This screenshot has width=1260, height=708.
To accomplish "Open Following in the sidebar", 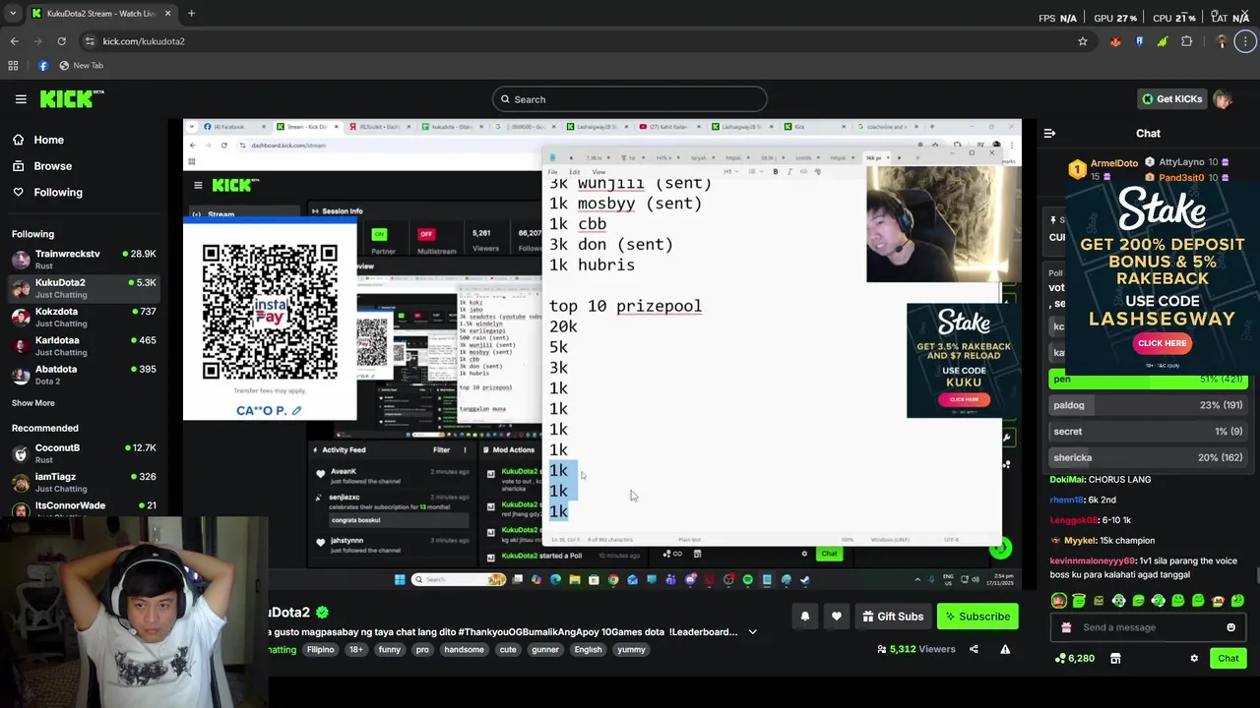I will tap(58, 192).
